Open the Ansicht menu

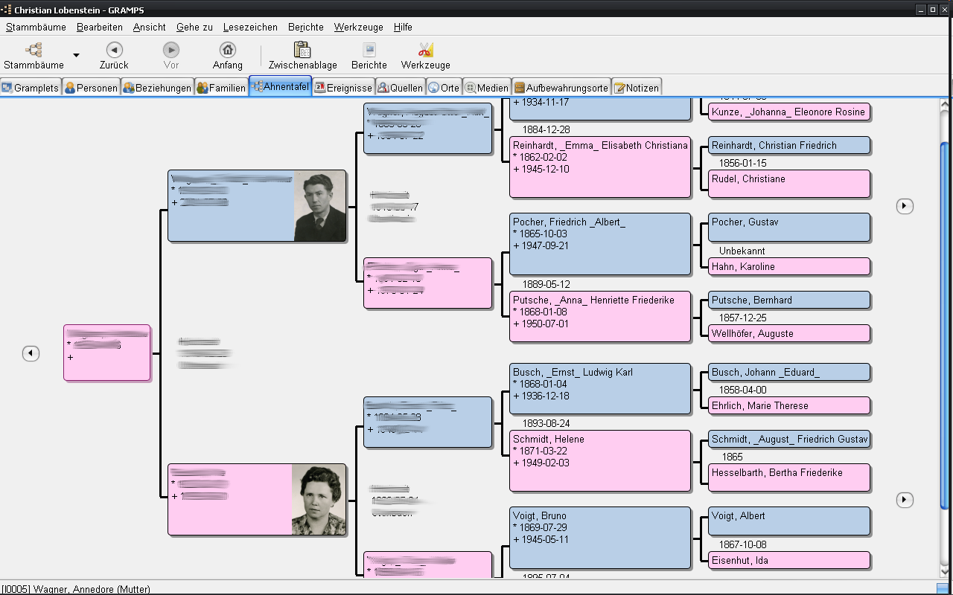[x=150, y=27]
